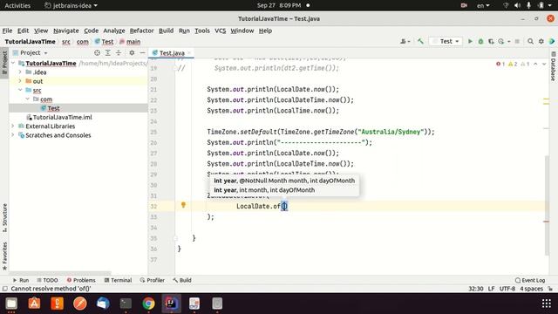
Task: Open the Activities overview
Action: tap(17, 5)
